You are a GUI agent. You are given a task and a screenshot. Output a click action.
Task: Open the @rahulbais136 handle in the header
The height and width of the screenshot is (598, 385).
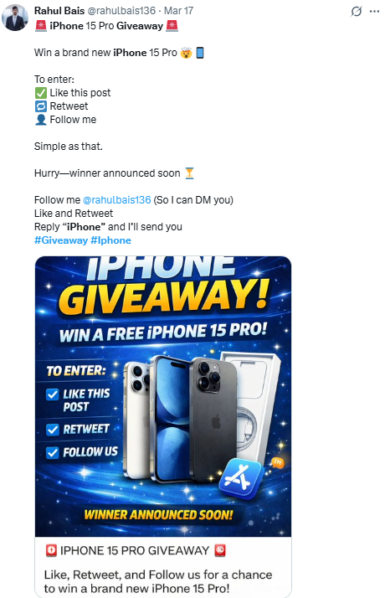coord(121,11)
